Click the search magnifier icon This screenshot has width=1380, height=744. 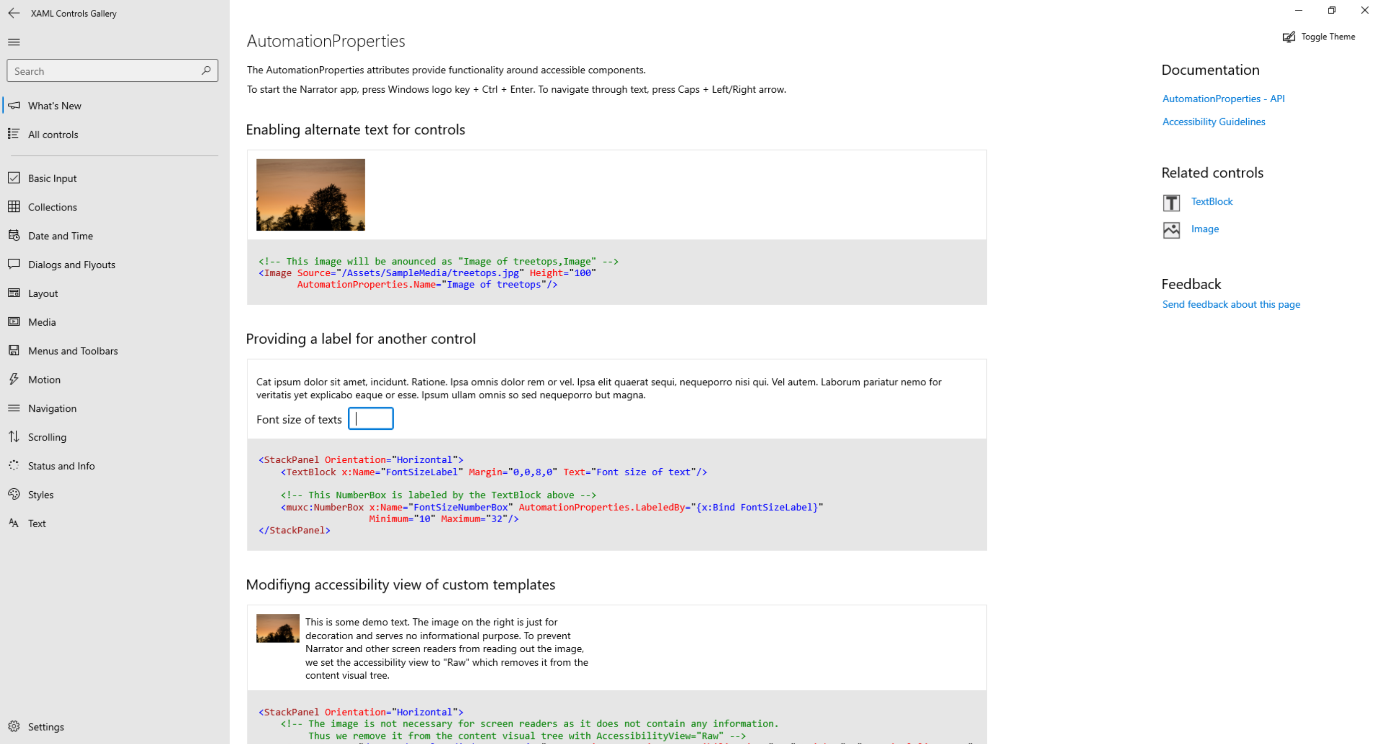click(x=206, y=71)
